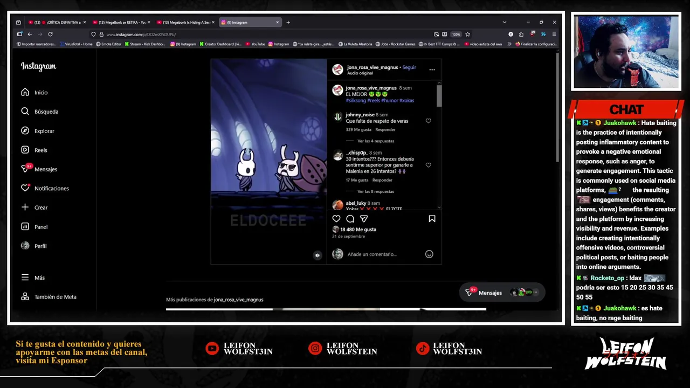The height and width of the screenshot is (388, 690).
Task: Open a new browser tab
Action: 288,22
